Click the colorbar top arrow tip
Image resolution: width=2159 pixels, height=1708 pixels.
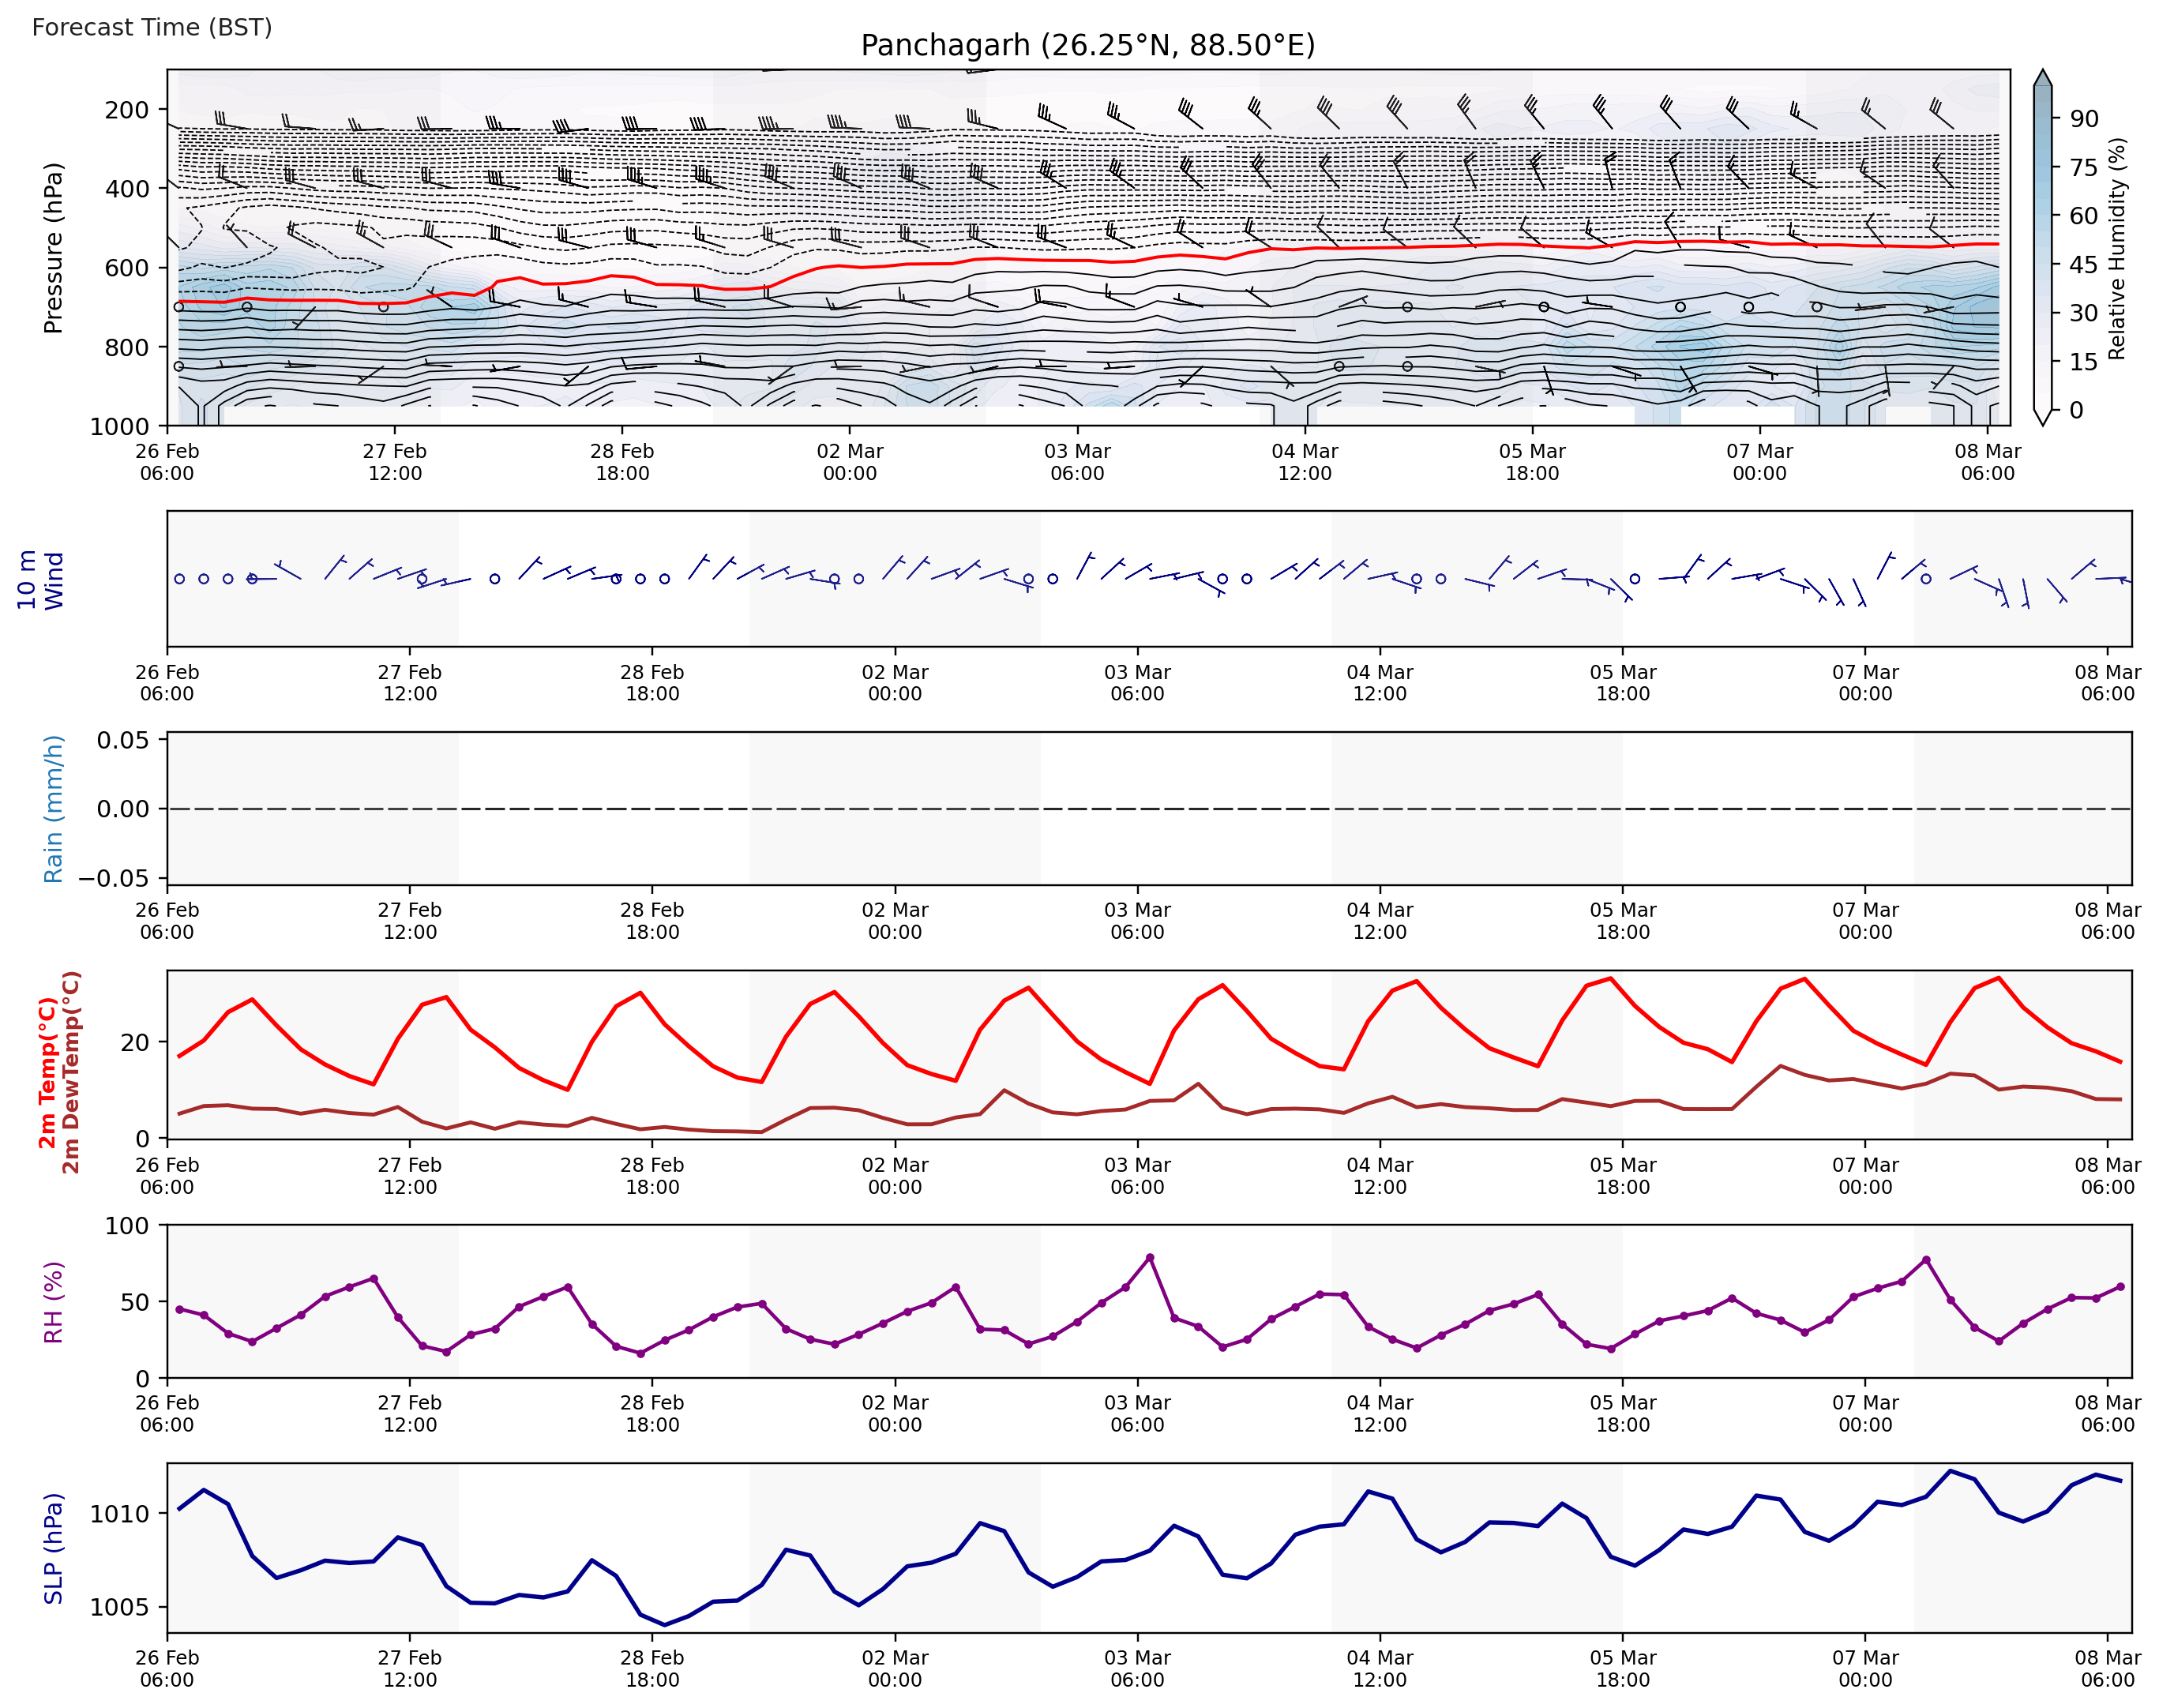[2043, 72]
